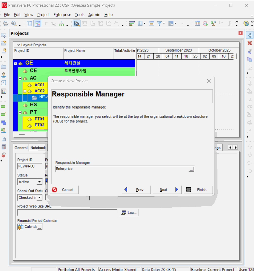Open the Resources person icon in left sidebar
The height and width of the screenshot is (271, 254).
4,75
